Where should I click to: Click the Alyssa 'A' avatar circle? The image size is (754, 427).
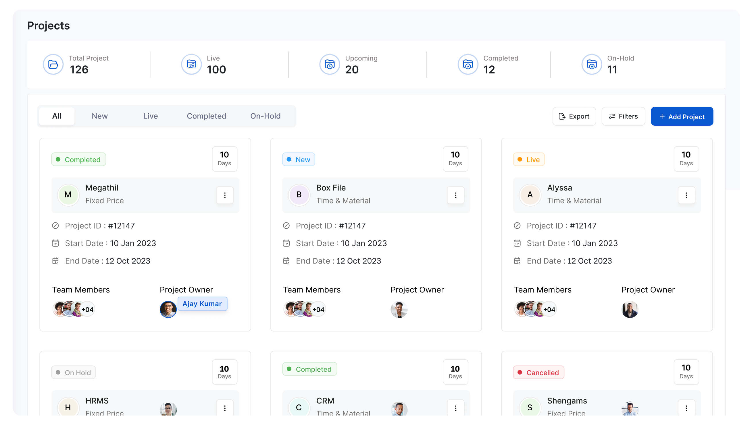[x=530, y=195]
